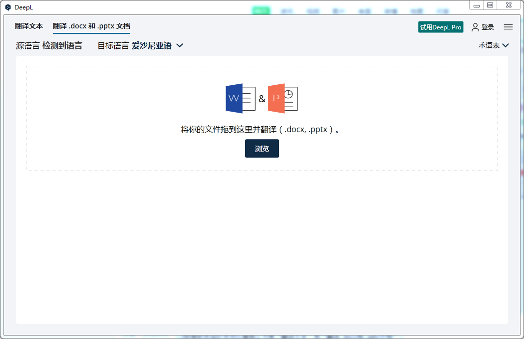524x339 pixels.
Task: Expand the 术语表 glossary dropdown
Action: tap(494, 45)
